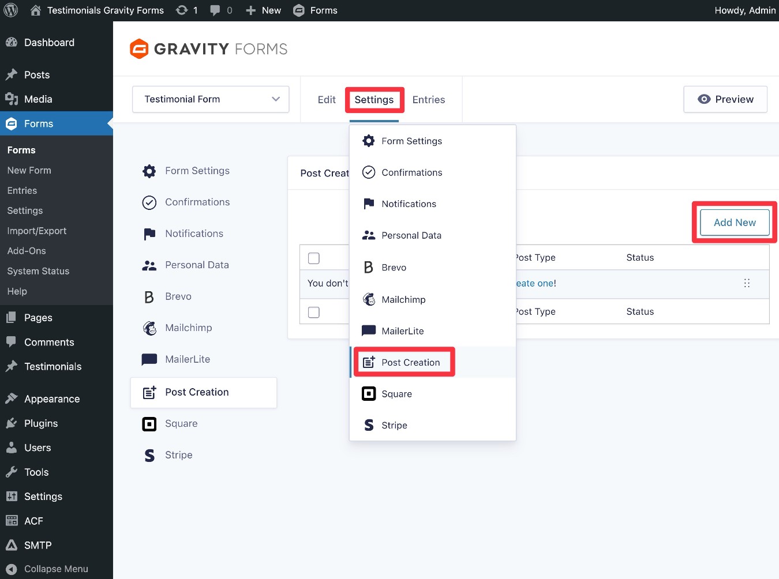Click the MailerLite icon in the settings menu
Image resolution: width=779 pixels, height=579 pixels.
click(369, 330)
